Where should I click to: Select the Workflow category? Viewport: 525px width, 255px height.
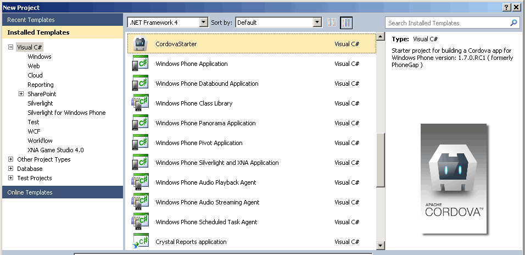click(40, 141)
